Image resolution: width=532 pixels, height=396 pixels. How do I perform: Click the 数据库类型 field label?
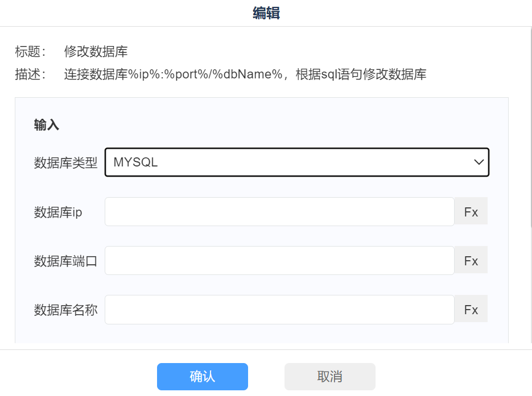(x=65, y=163)
